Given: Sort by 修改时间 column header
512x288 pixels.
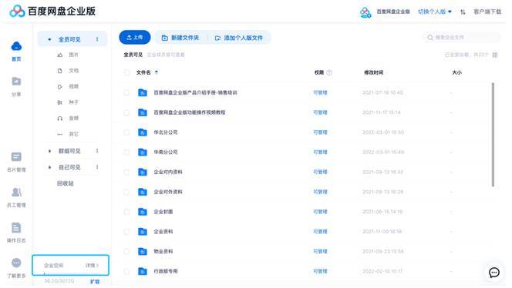Looking at the screenshot, I should coord(373,72).
